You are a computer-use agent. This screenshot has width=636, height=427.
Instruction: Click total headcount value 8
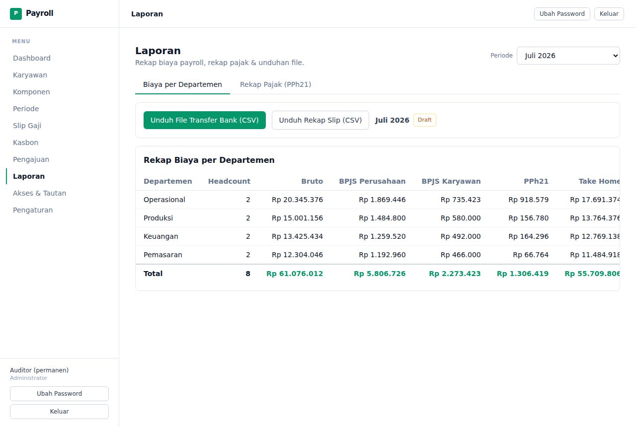click(248, 274)
